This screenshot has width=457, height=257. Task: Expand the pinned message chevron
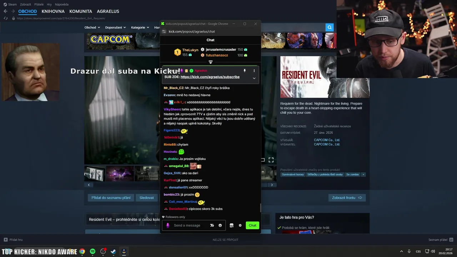coord(254,78)
